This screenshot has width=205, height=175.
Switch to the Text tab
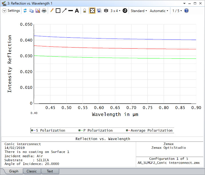50,171
